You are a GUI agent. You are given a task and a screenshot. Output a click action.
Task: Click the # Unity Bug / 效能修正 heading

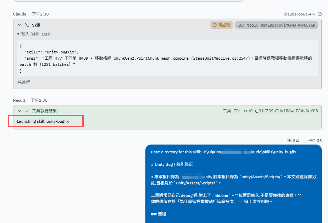(x=172, y=164)
